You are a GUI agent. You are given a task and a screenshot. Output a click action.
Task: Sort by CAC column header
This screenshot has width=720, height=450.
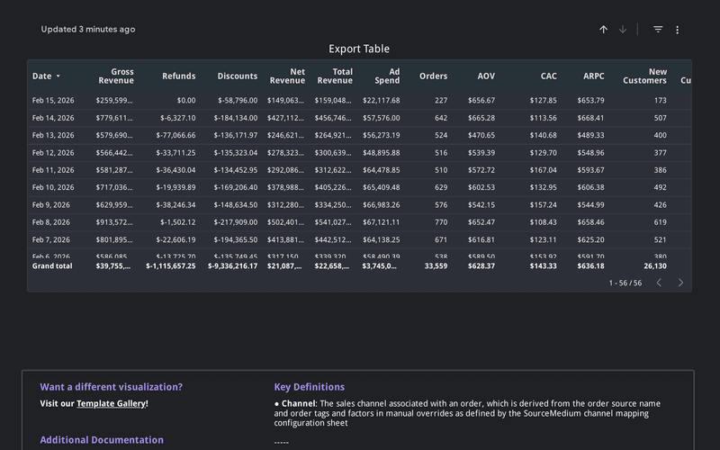click(x=548, y=76)
